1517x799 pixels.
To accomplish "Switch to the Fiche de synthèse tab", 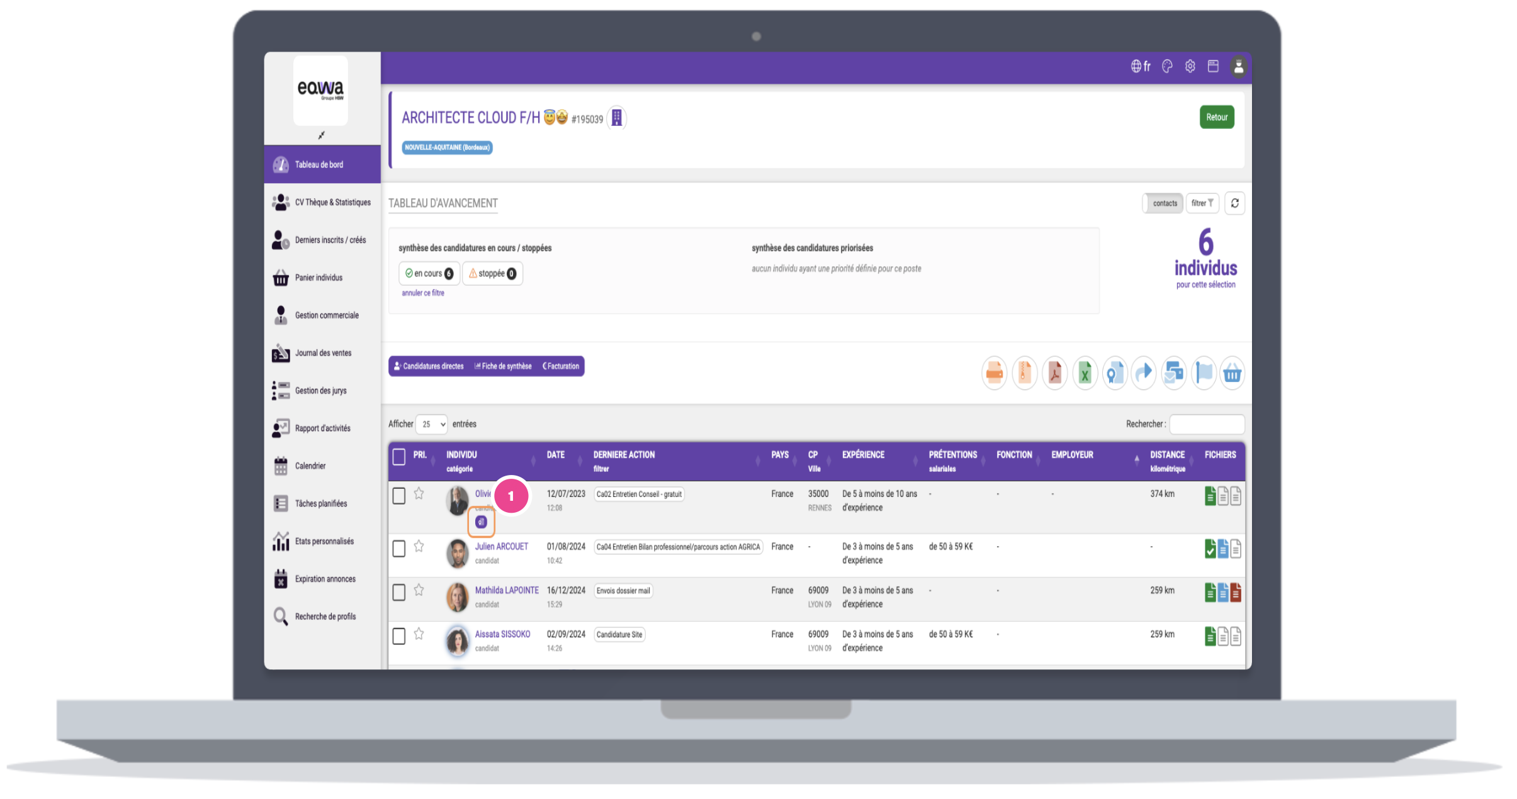I will click(503, 366).
